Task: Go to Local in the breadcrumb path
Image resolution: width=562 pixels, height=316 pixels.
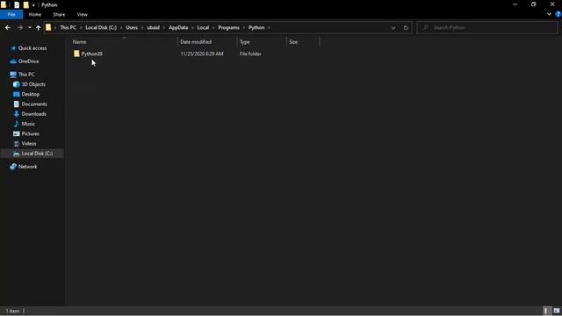Action: tap(203, 27)
